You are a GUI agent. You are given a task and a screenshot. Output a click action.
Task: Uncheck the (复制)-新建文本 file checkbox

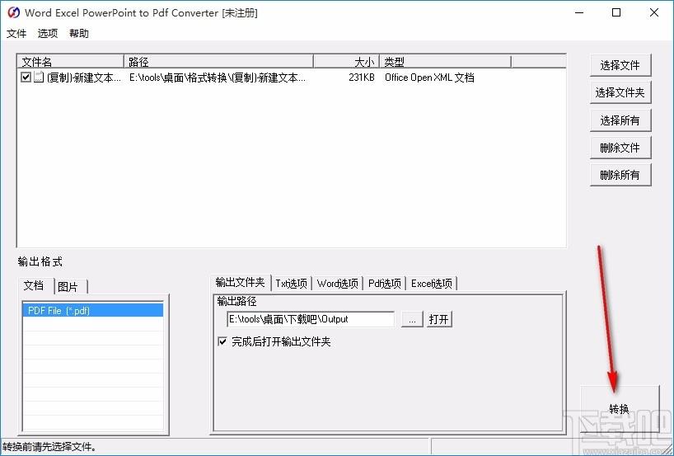tap(26, 77)
